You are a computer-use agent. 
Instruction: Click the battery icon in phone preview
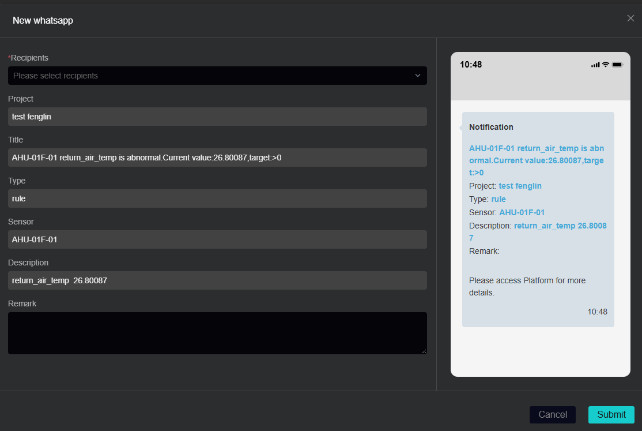point(618,65)
